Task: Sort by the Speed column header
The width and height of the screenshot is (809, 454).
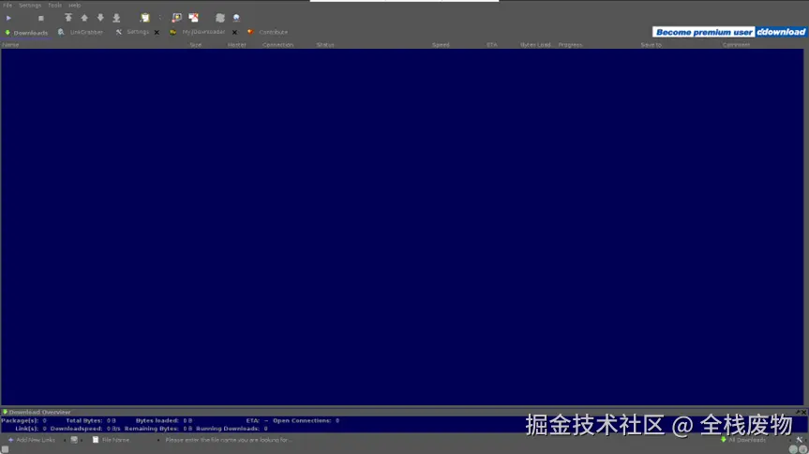Action: tap(441, 45)
